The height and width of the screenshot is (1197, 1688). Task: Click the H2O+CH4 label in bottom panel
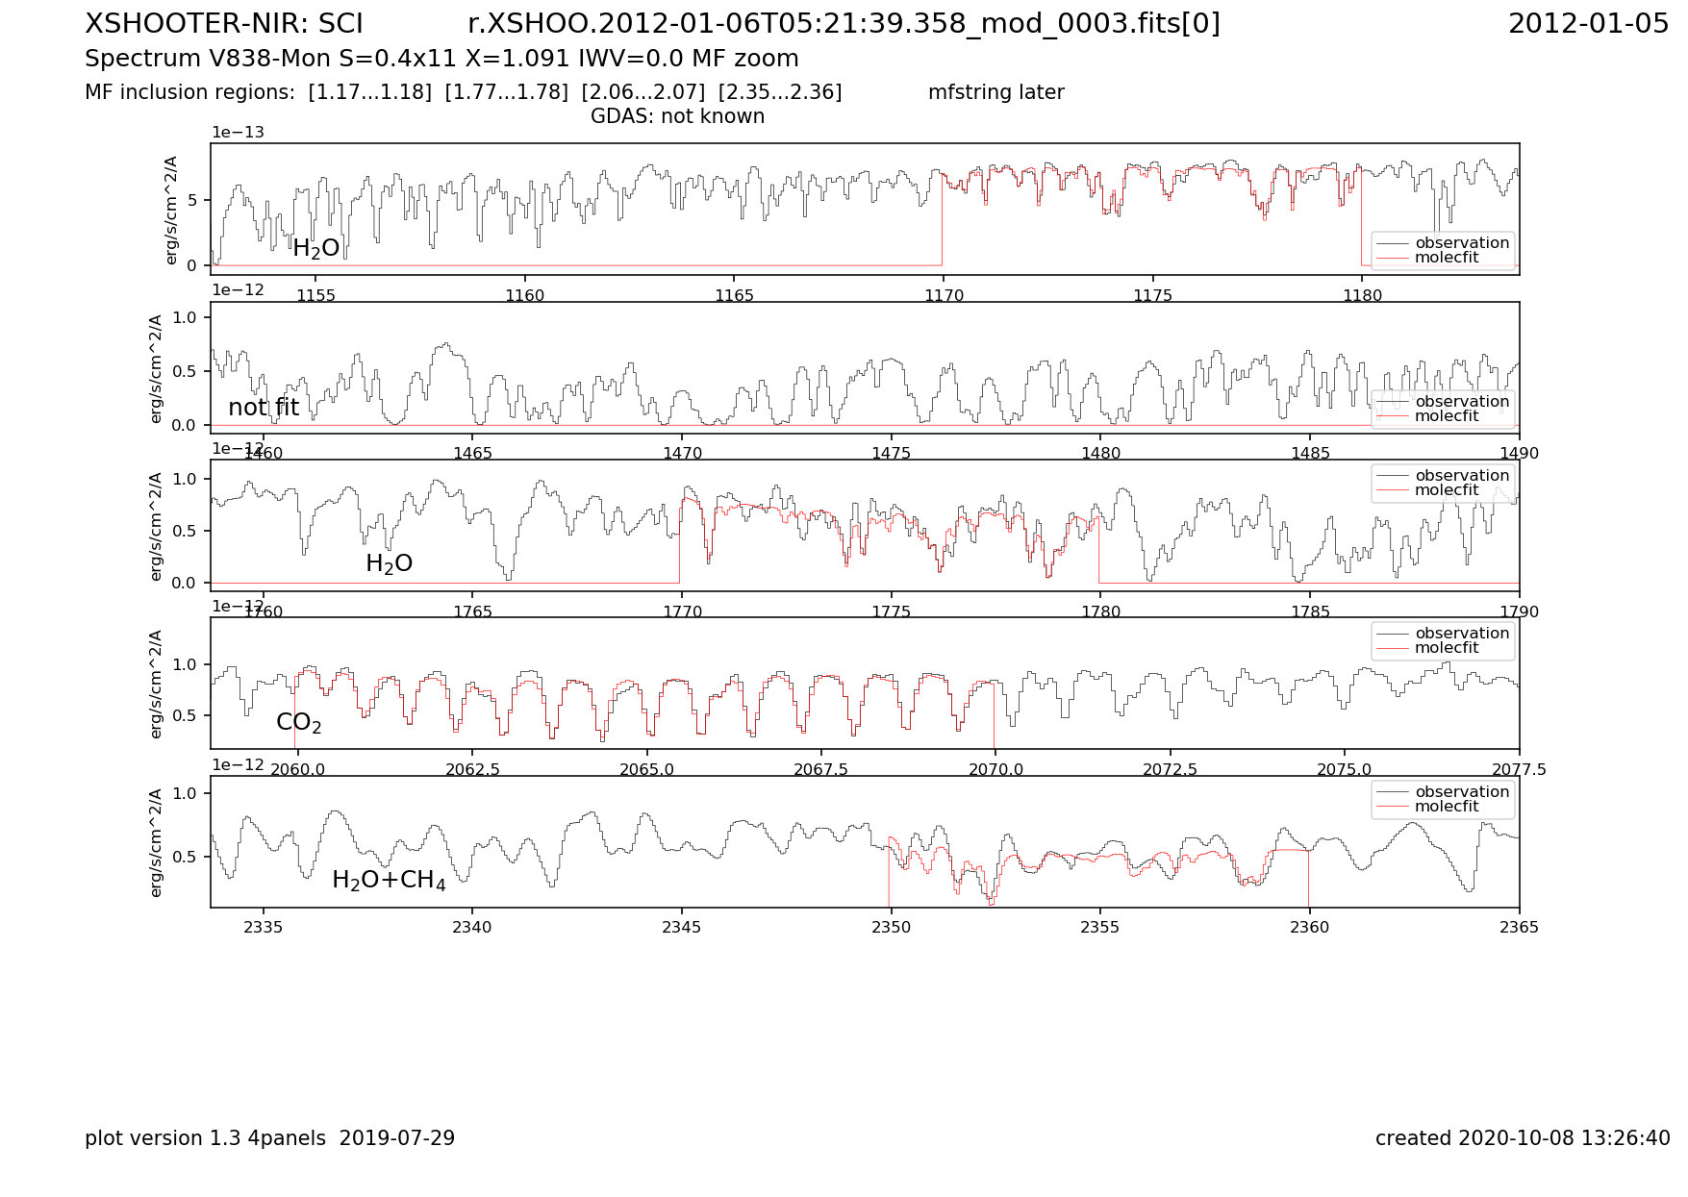(389, 881)
